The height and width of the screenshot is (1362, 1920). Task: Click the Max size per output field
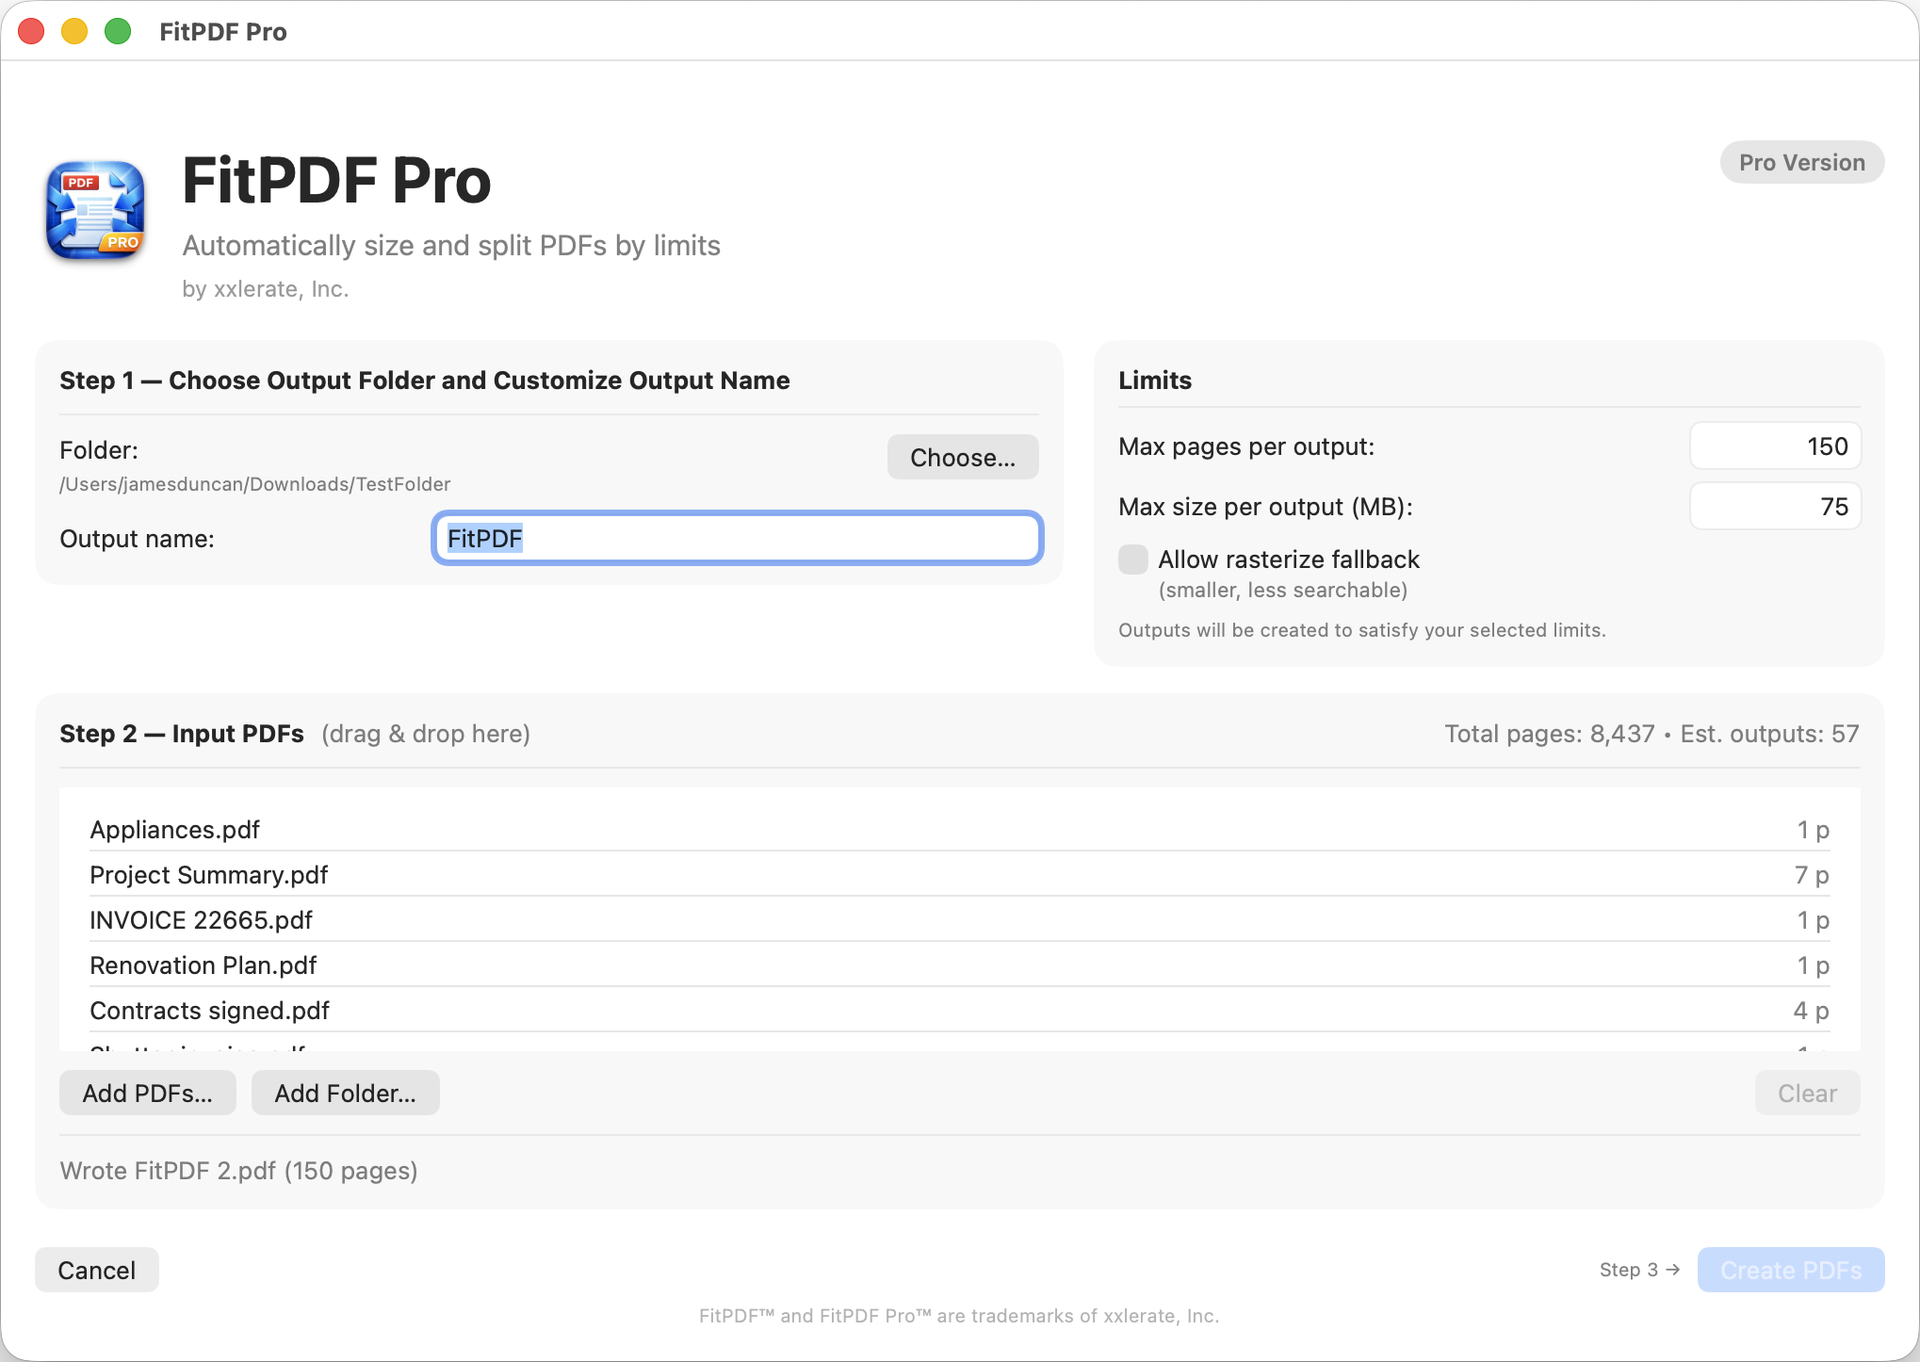tap(1774, 507)
